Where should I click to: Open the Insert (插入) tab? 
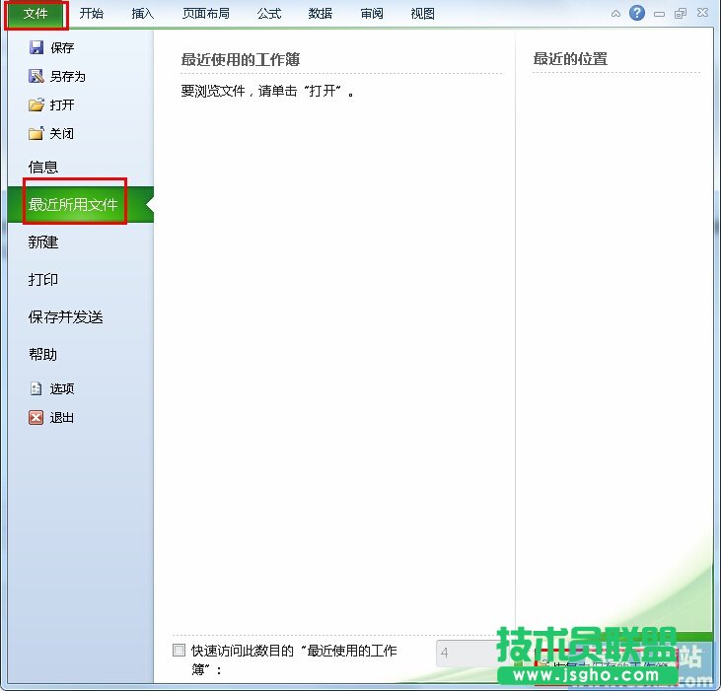[x=143, y=14]
